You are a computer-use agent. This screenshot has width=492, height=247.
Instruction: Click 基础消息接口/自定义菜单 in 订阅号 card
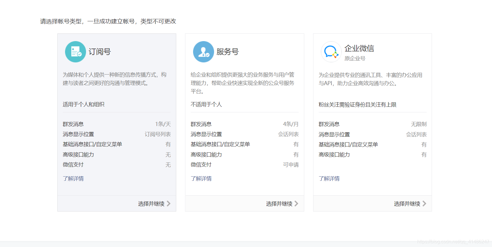(92, 144)
